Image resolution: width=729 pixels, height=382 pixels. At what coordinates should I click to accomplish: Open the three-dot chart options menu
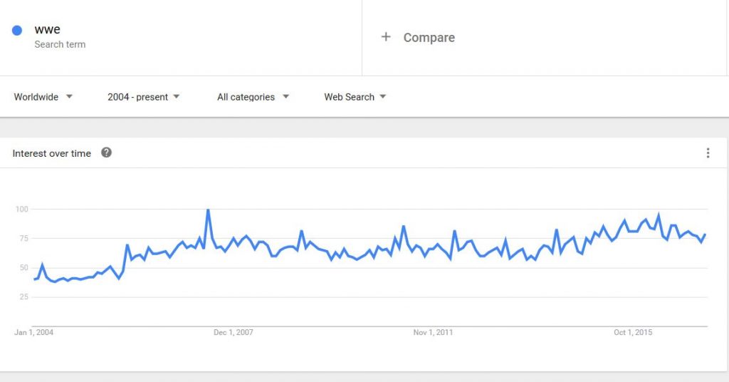(x=708, y=153)
